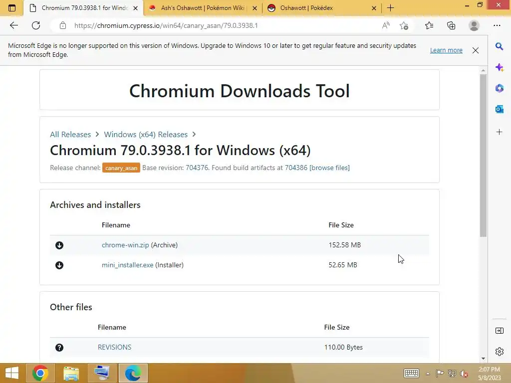Open build artifacts 704386 link
The width and height of the screenshot is (511, 383).
pos(296,168)
